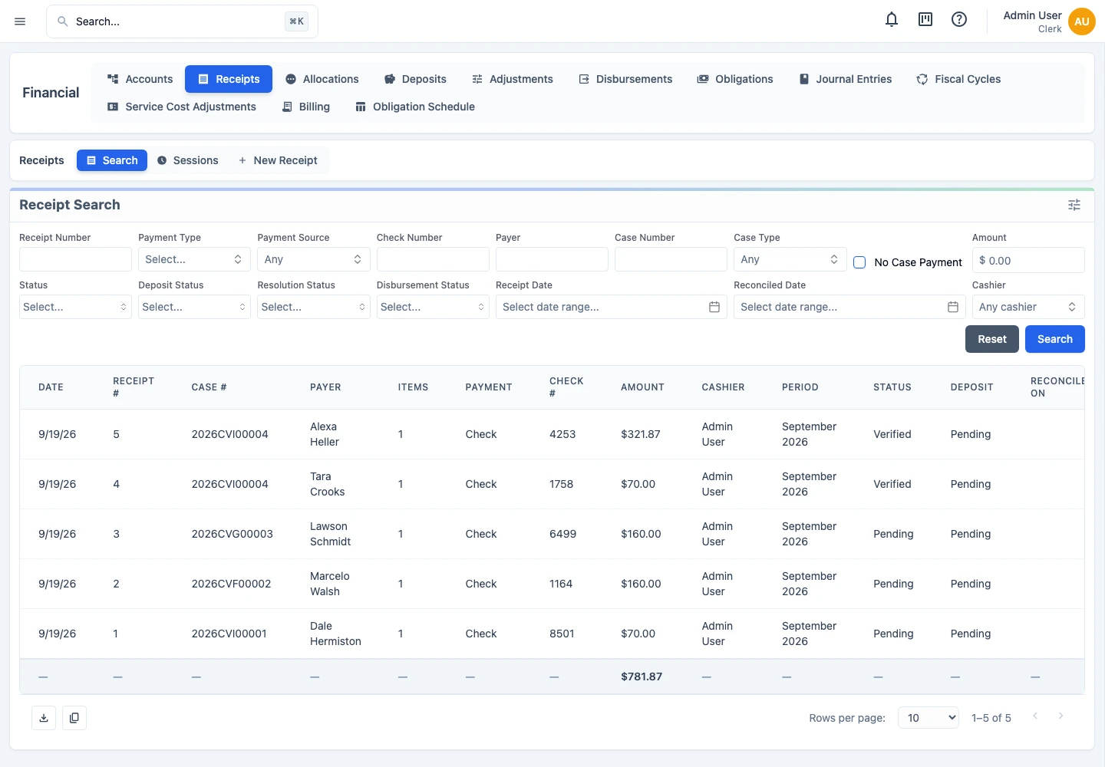Open the hamburger navigation menu

[20, 21]
